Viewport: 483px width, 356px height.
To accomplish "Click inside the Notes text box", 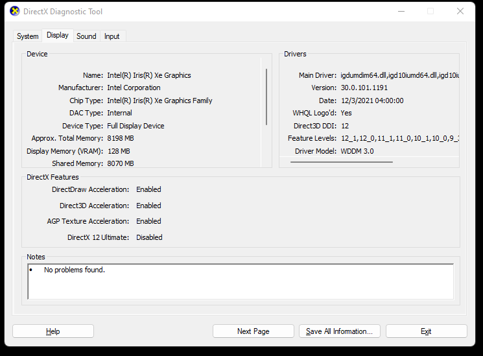I will click(241, 281).
